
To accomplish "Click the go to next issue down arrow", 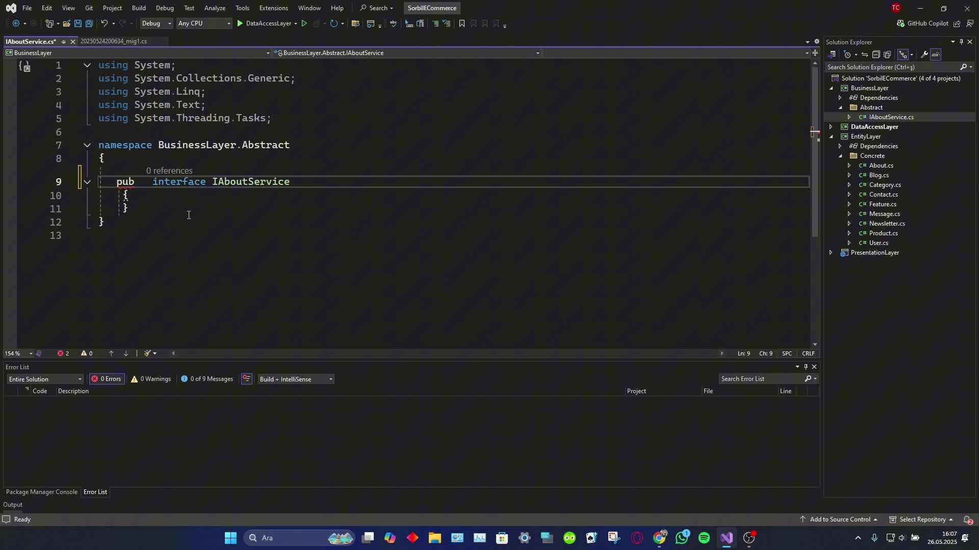I will (126, 353).
